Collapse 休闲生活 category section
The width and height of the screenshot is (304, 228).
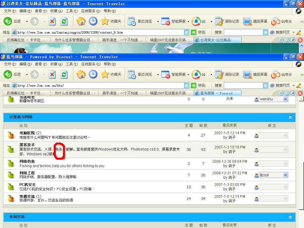[x=290, y=217]
